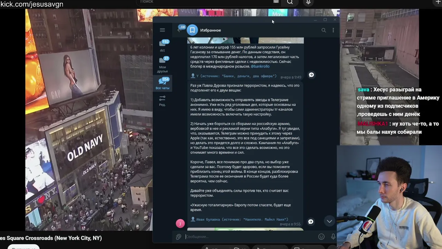Click the timestamp "вчера в 9:55"
Screen dimensions: 442x249
(290, 224)
